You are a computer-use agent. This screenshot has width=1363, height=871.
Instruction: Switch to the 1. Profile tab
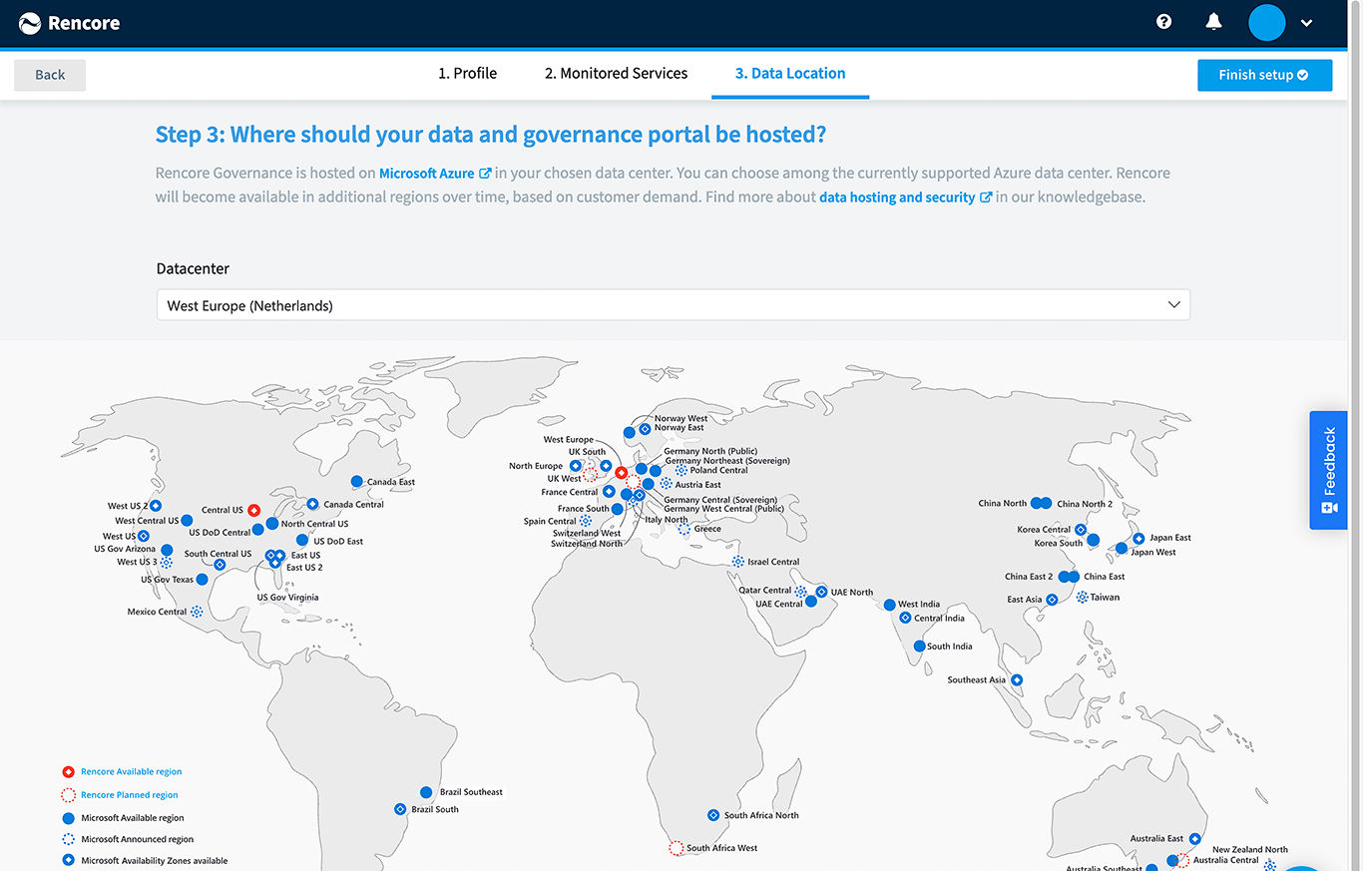467,73
